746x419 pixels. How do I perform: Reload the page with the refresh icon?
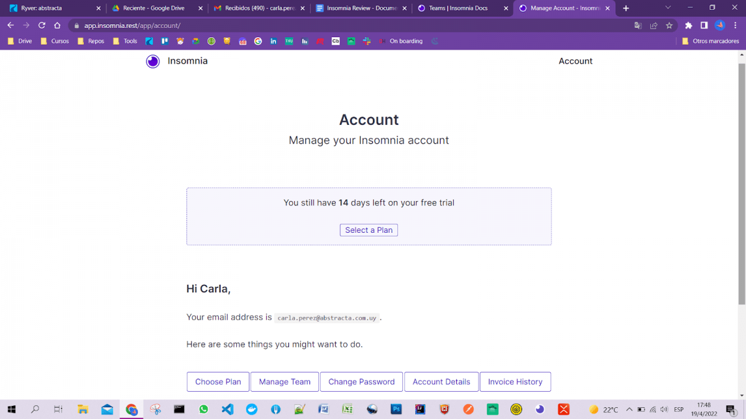coord(42,25)
